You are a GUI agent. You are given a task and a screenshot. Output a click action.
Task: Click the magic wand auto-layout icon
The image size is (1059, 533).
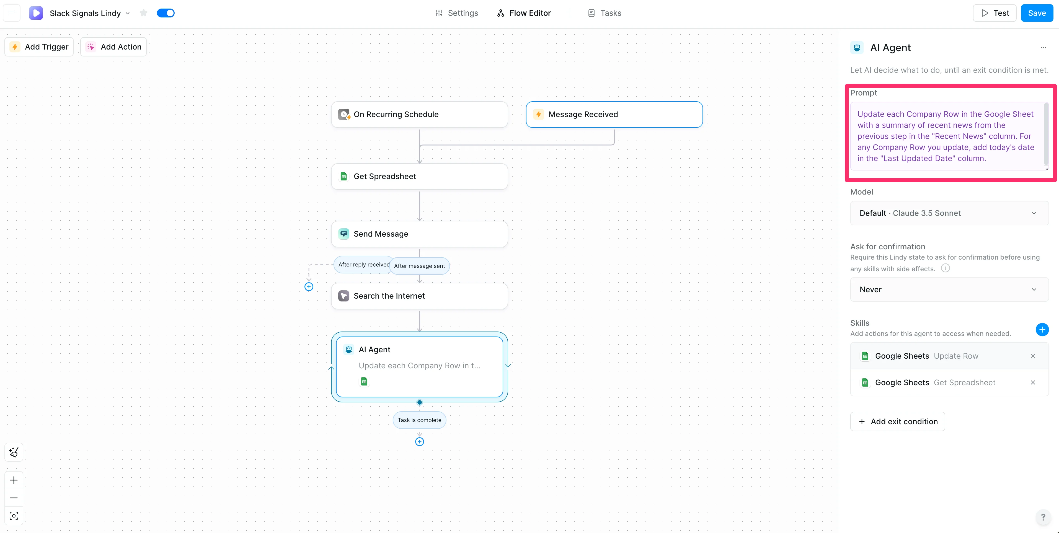(x=14, y=452)
